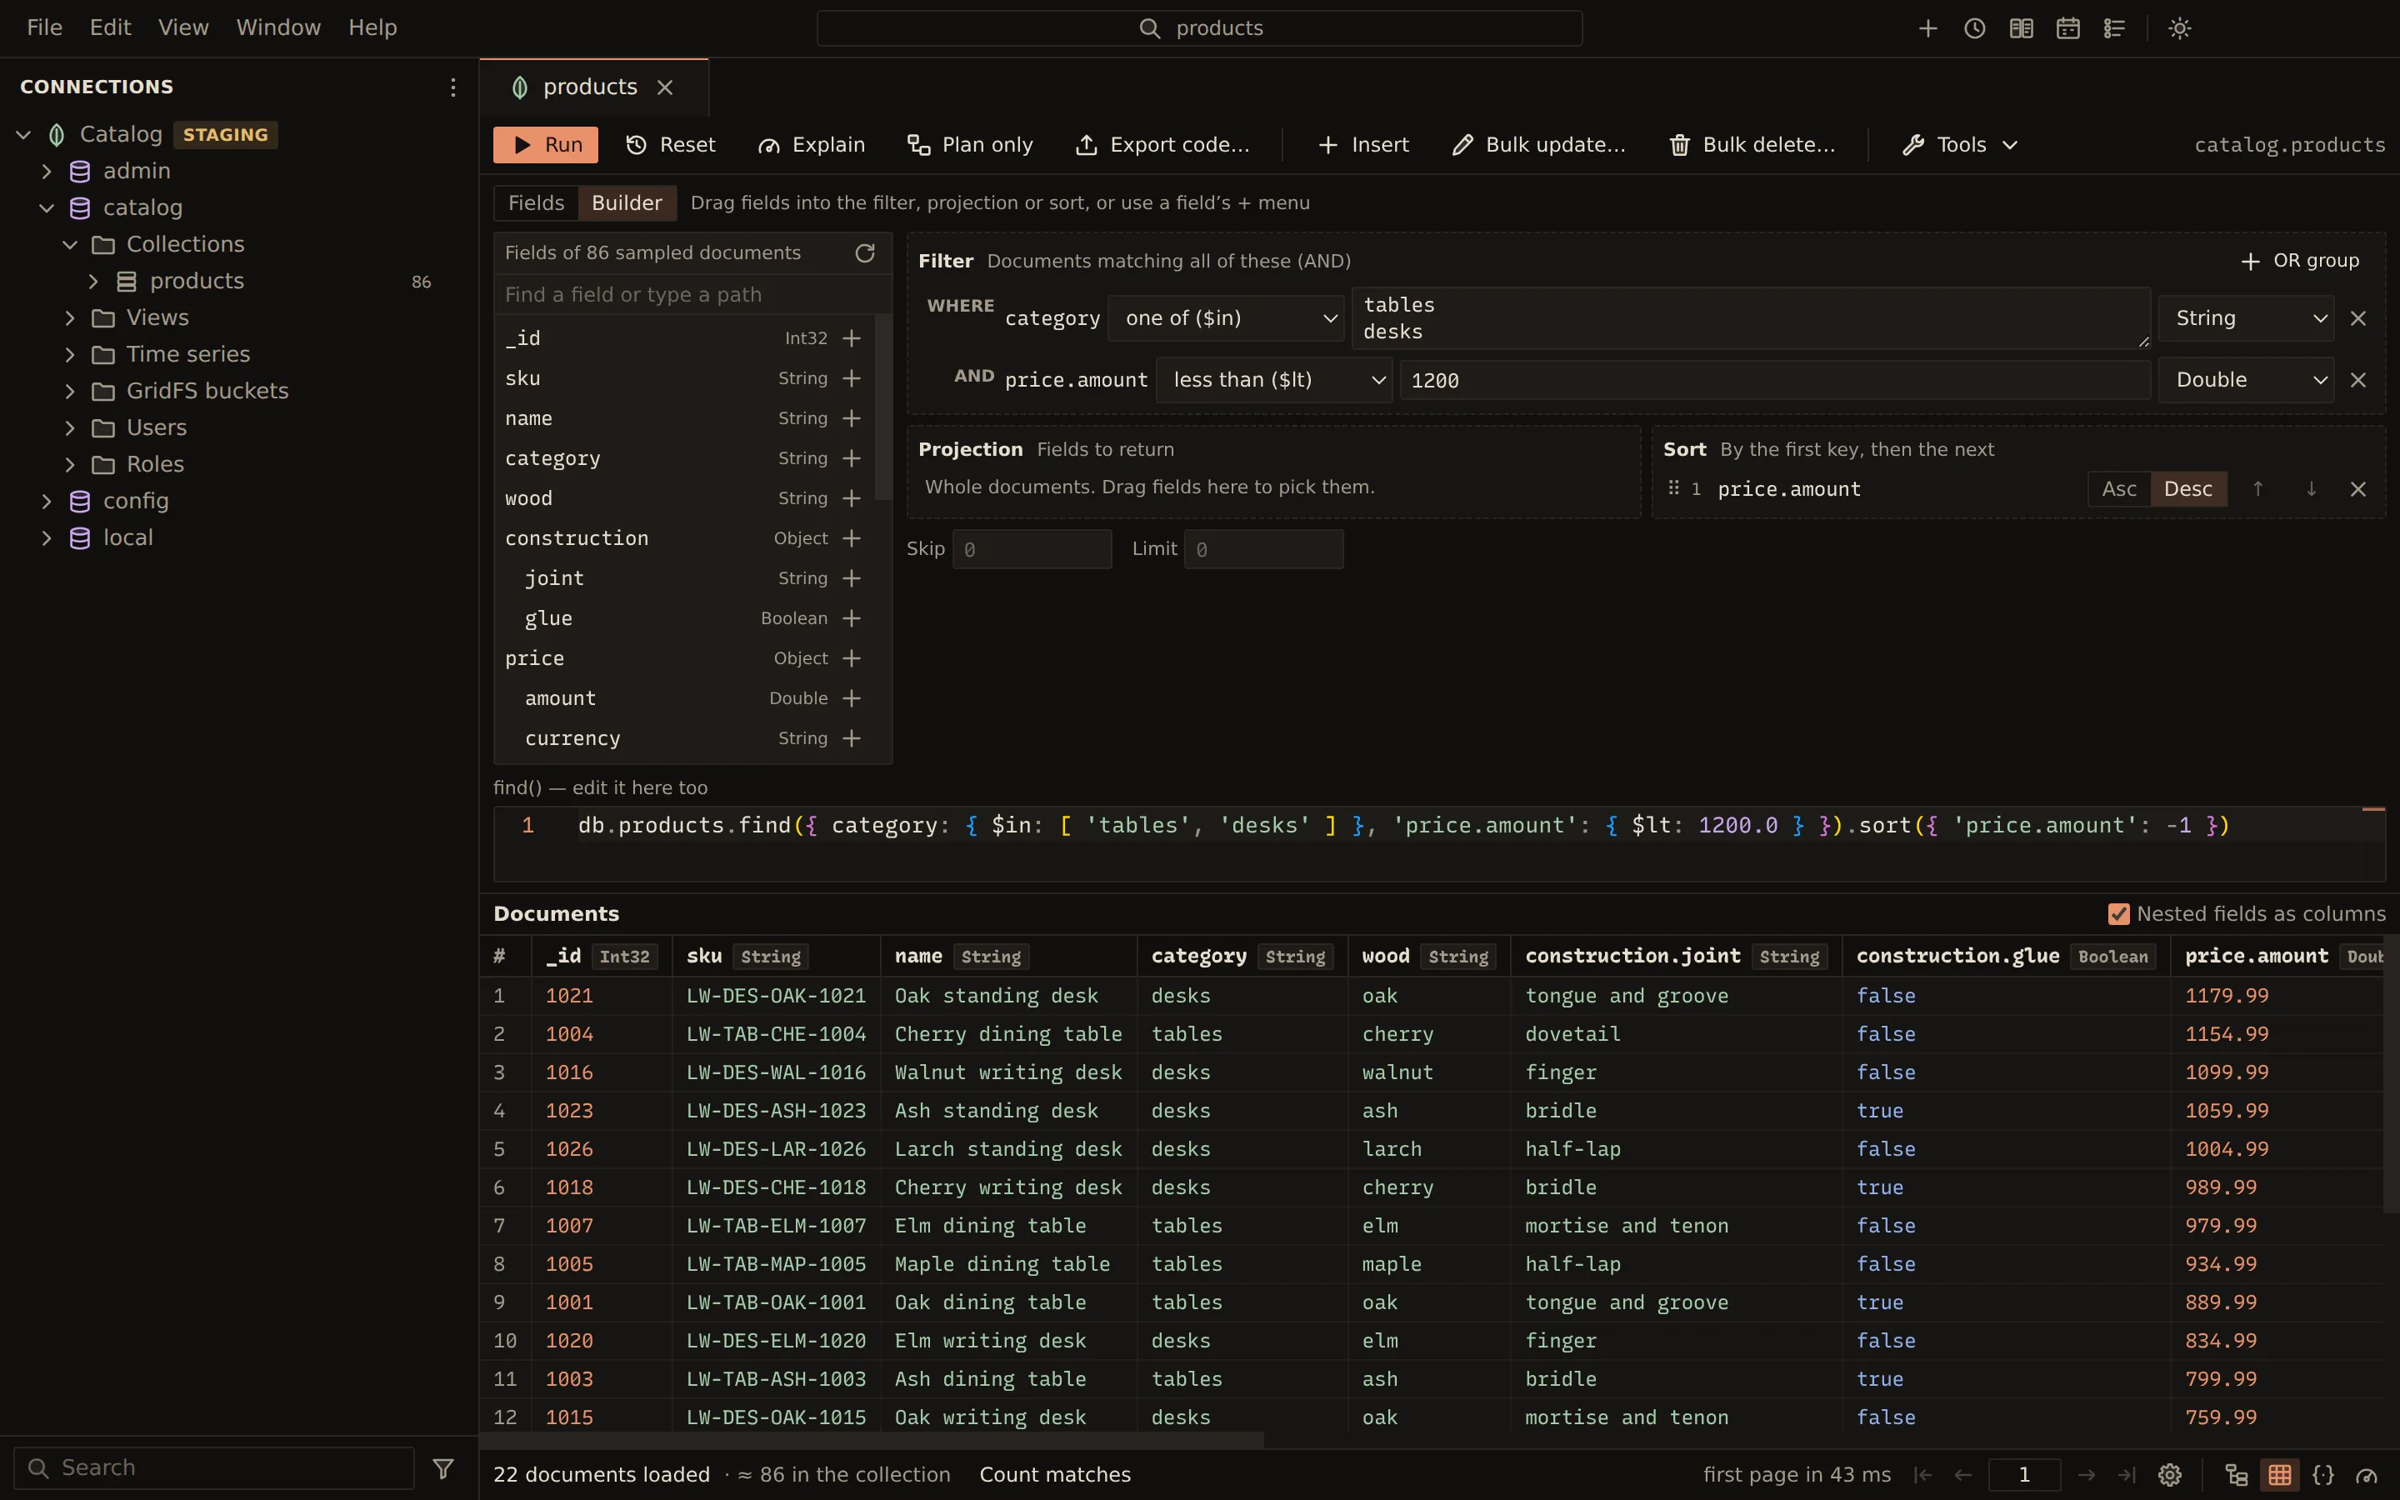Open the Help menu
Image resolution: width=2400 pixels, height=1500 pixels.
click(x=372, y=27)
